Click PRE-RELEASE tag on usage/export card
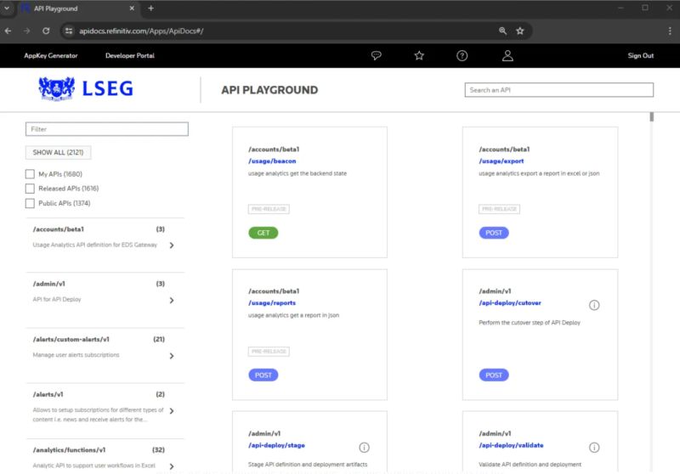 point(499,209)
